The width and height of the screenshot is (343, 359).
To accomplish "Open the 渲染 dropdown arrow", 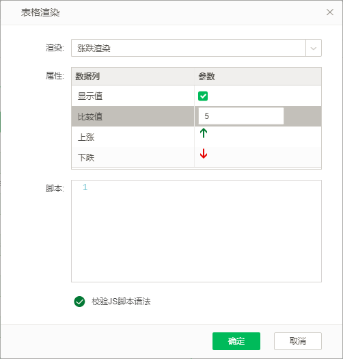I will pyautogui.click(x=314, y=48).
